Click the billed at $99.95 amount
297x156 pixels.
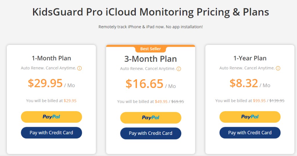point(259,101)
